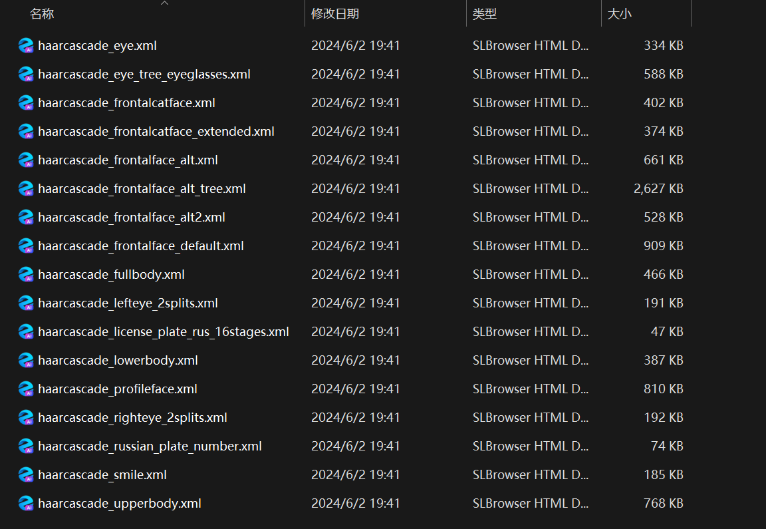Select file name haarcascade_eye_tree_eyeglasses.xml
The width and height of the screenshot is (766, 529).
tap(144, 75)
